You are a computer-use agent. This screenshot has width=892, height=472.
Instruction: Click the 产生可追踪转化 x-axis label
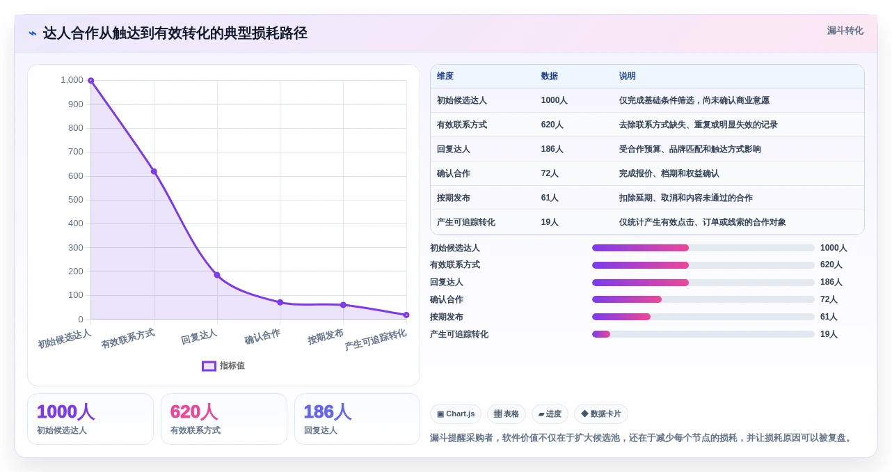(376, 340)
